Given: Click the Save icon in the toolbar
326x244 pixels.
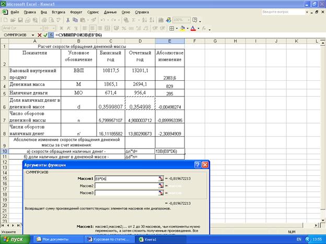Looking at the screenshot, I should coord(20,20).
